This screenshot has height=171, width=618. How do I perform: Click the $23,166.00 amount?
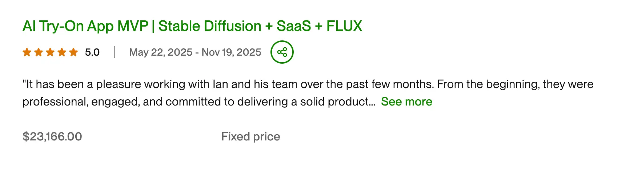(52, 136)
